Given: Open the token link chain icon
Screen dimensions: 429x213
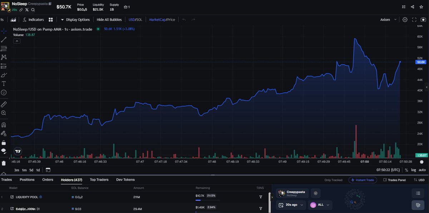Looking at the screenshot, I should pos(21,10).
